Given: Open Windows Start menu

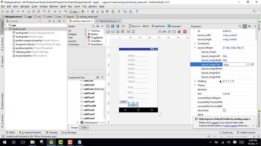Looking at the screenshot, I should coord(4,142).
